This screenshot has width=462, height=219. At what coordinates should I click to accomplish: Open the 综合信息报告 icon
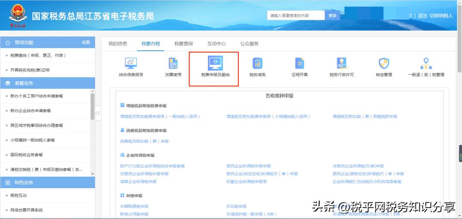131,63
